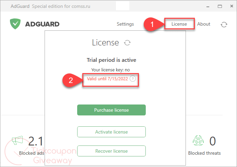Viewport: 237px width, 167px height.
Task: Choose the Recover license button
Action: [111, 151]
